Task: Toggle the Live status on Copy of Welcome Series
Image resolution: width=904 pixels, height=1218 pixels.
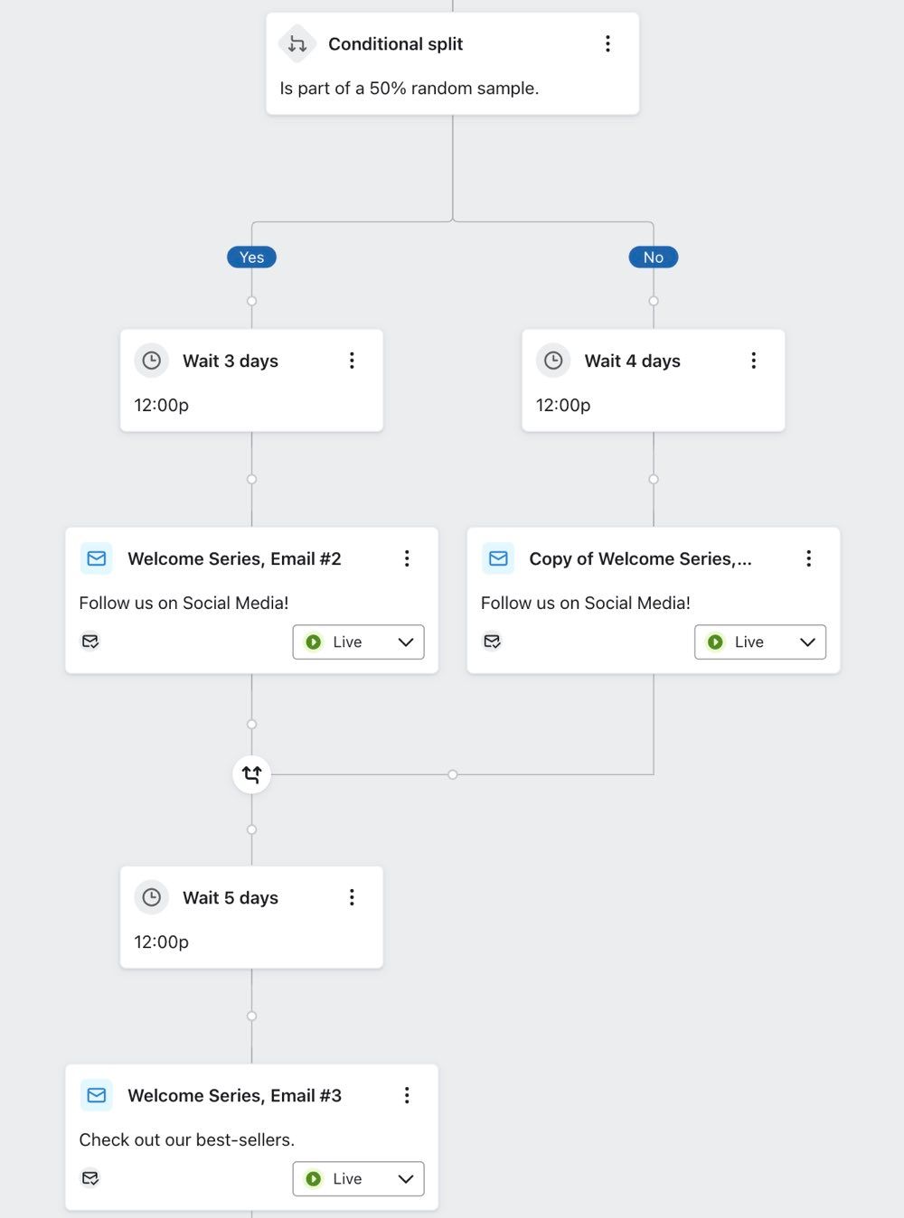Action: pyautogui.click(x=748, y=642)
